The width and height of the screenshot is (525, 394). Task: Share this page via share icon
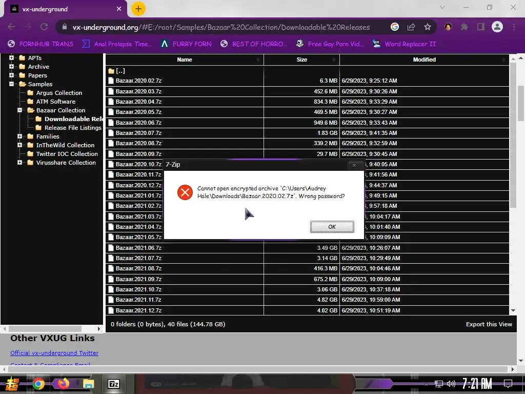(x=411, y=27)
